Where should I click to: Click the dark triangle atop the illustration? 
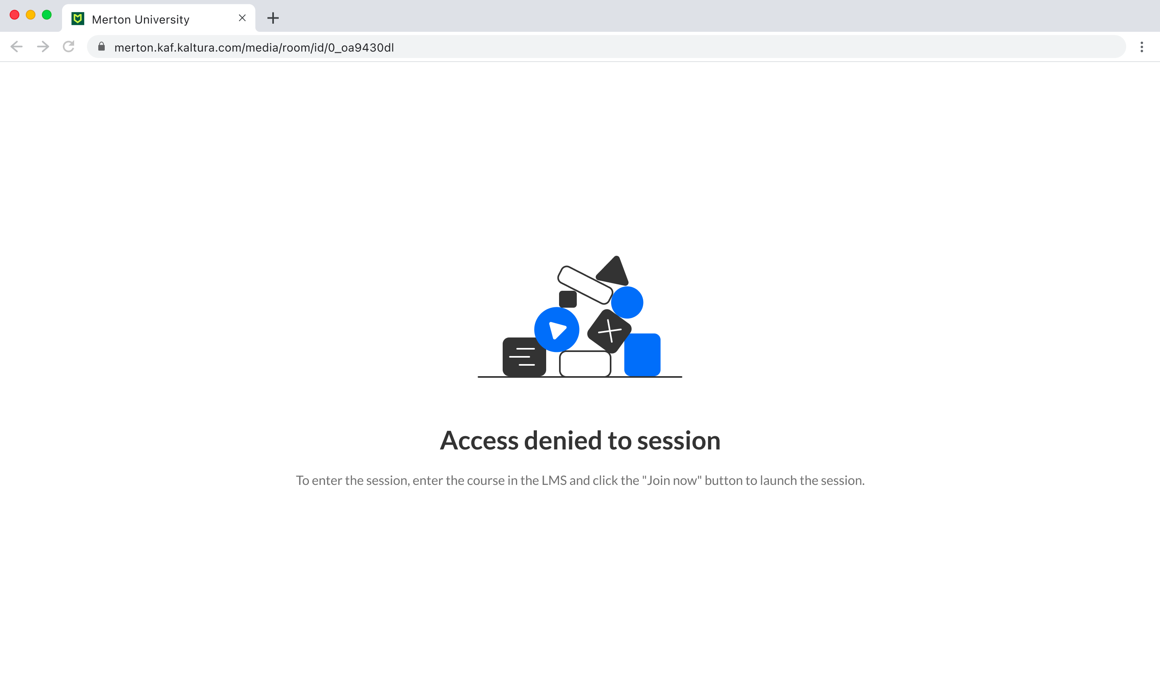point(613,271)
